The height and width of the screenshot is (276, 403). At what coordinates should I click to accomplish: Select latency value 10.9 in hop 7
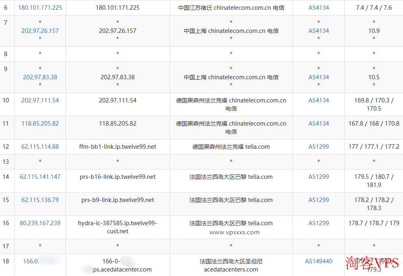tap(374, 31)
